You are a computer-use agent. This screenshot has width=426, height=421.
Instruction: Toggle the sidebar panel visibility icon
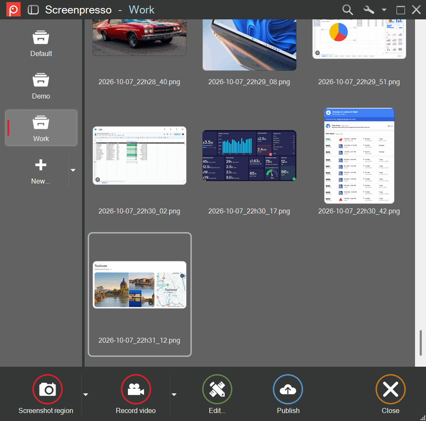33,10
